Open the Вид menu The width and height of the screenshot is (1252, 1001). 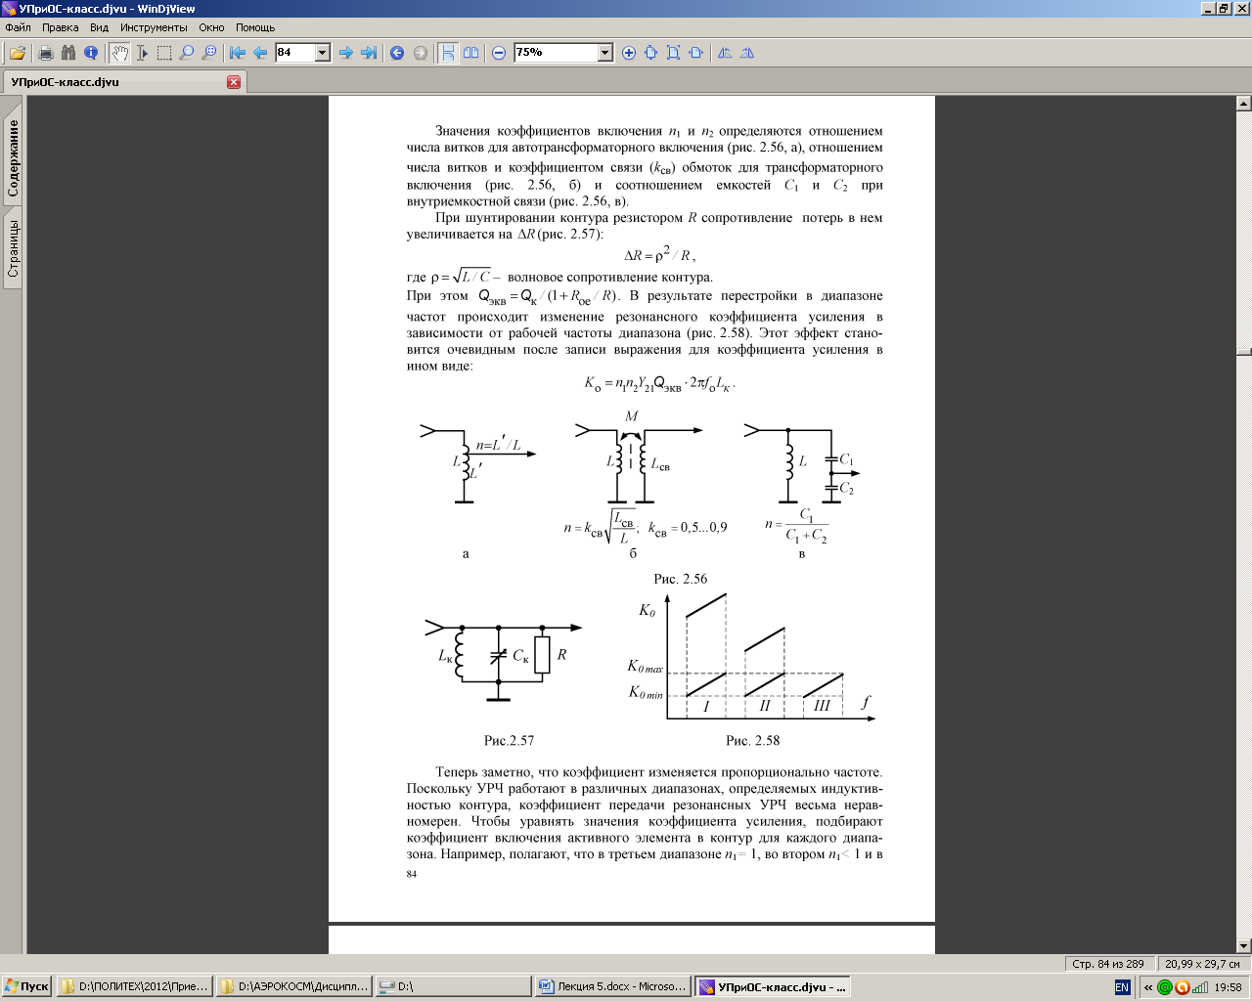99,27
